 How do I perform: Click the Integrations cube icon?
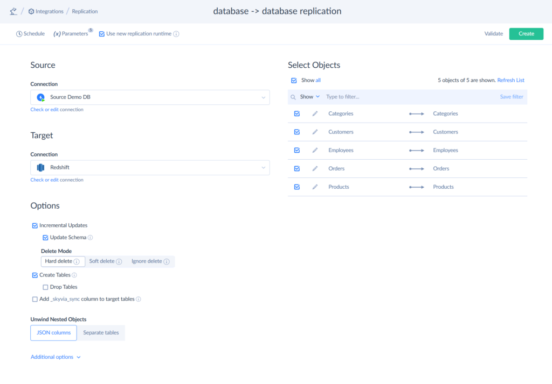(x=31, y=11)
